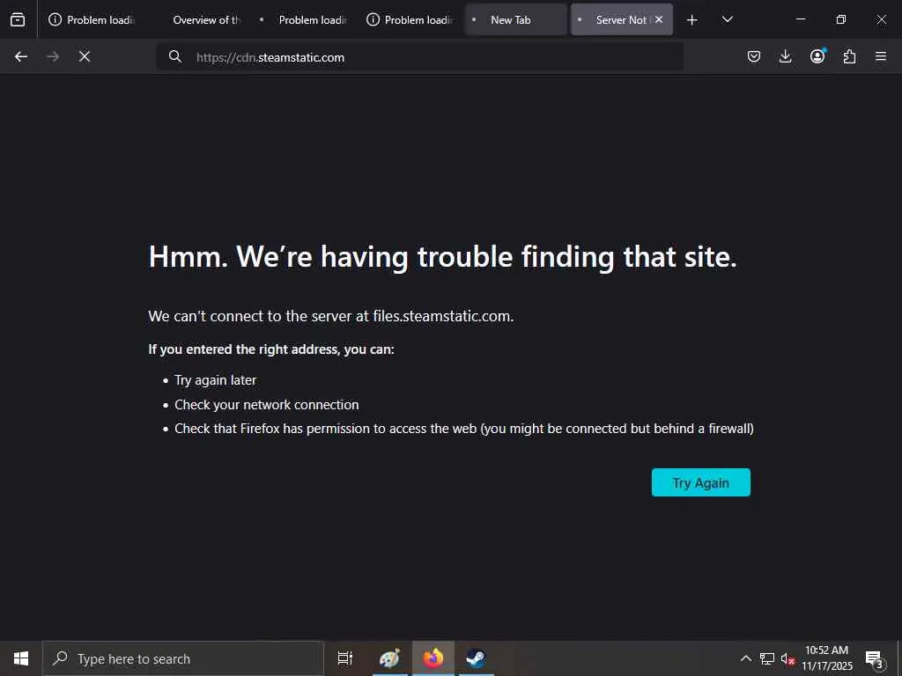
Task: Switch to fourth tab, 'Problem loadi'
Action: point(410,19)
